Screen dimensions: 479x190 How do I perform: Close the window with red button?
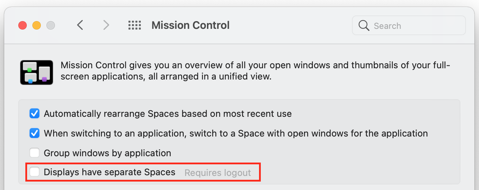pyautogui.click(x=23, y=25)
